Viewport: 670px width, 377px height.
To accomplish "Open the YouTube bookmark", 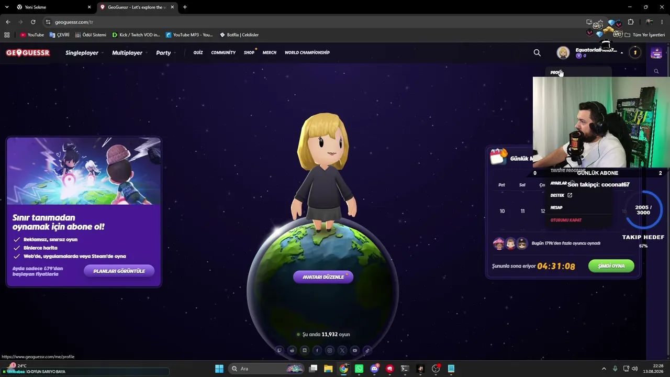I will (32, 35).
